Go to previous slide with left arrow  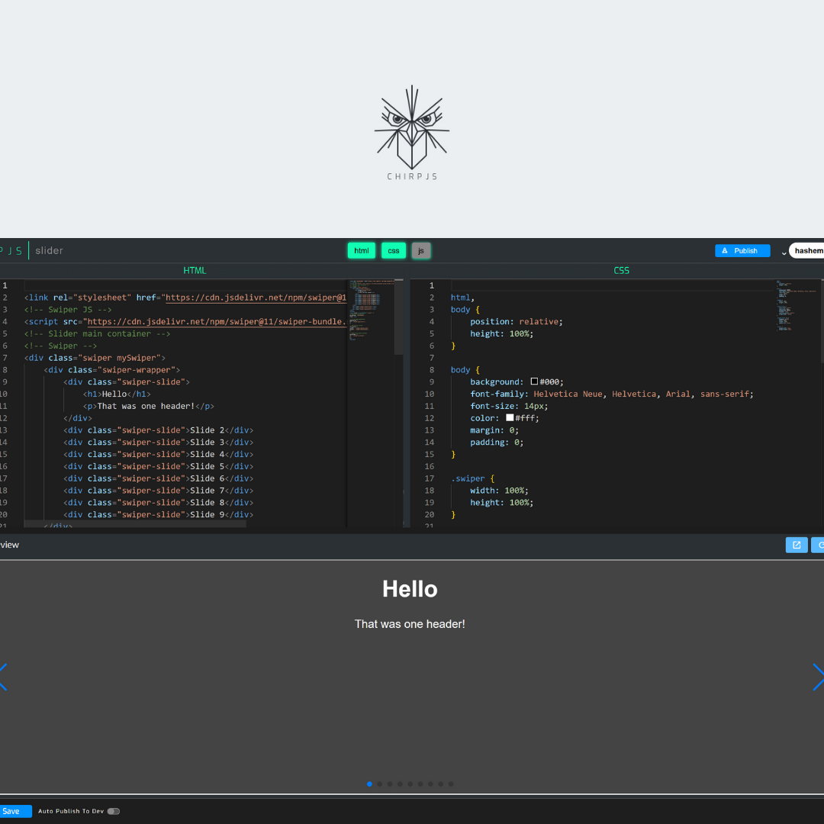coord(4,677)
